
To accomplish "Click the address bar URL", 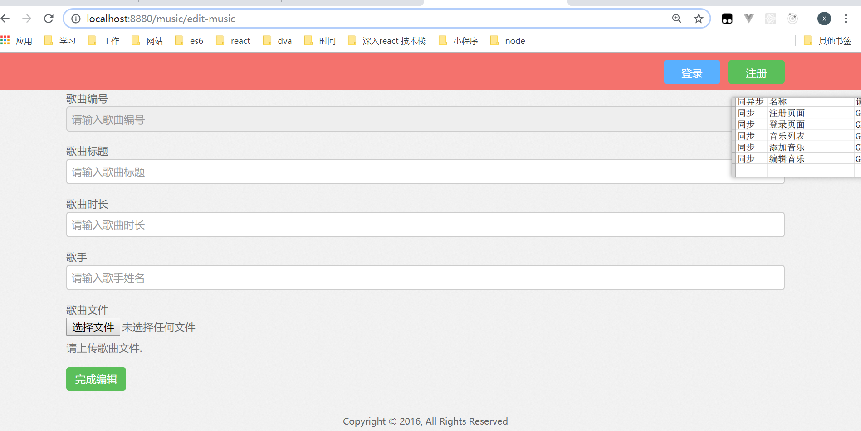I will [x=161, y=19].
